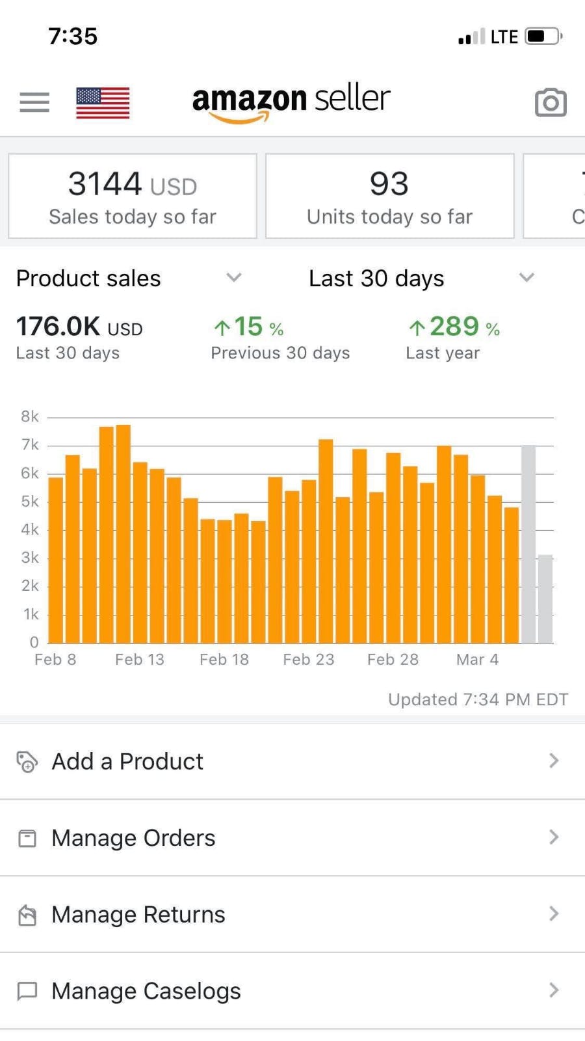Open the hamburger navigation menu

(34, 102)
